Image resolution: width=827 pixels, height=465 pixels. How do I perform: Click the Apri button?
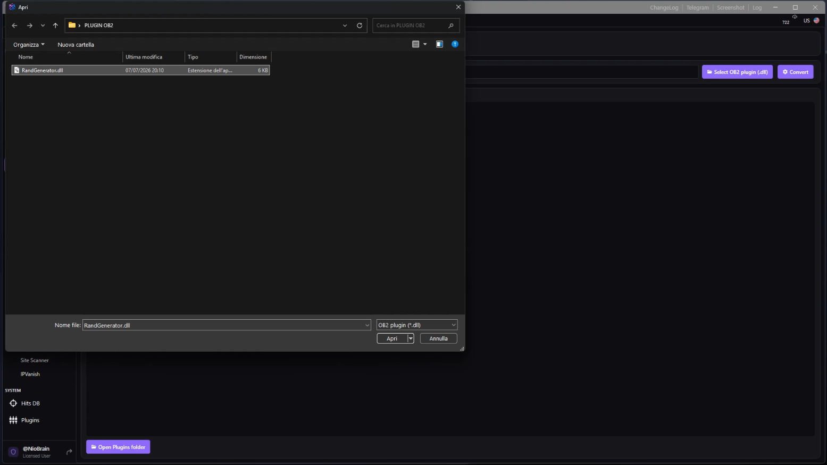coord(392,338)
